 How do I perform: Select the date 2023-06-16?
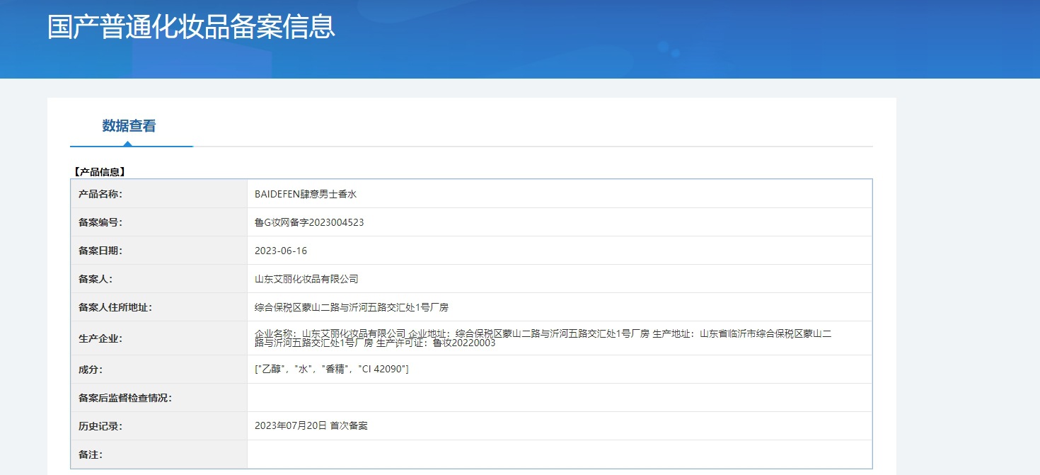click(x=281, y=251)
